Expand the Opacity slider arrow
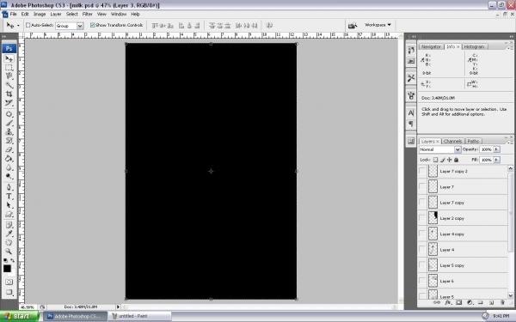516x322 pixels. tap(496, 149)
